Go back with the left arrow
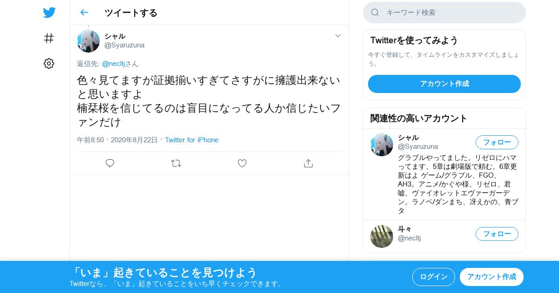 (84, 13)
